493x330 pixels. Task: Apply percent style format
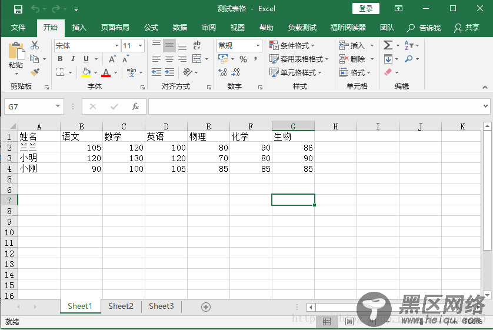[243, 59]
